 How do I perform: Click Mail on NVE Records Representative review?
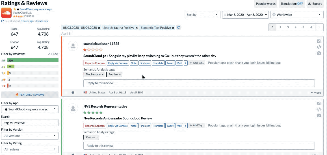tap(179, 126)
